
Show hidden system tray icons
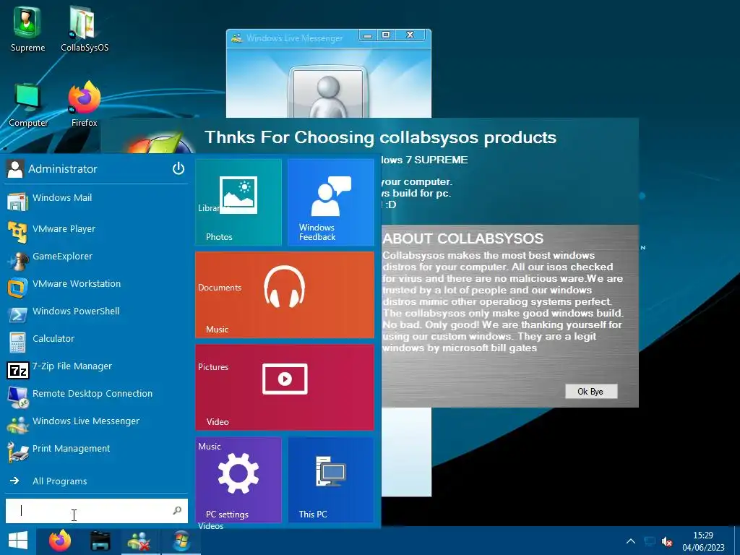pos(630,541)
